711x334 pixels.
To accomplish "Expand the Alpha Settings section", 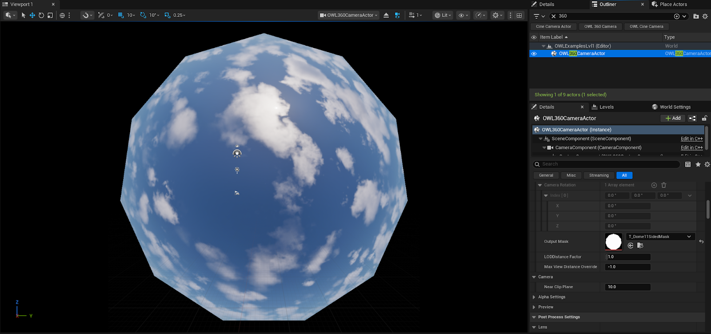I will tap(534, 297).
